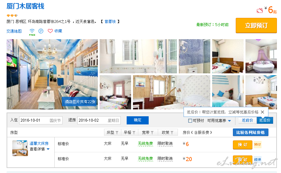Image resolution: width=281 pixels, height=173 pixels.
Task: Tick the 可预付 checkbox
Action: click(x=190, y=121)
